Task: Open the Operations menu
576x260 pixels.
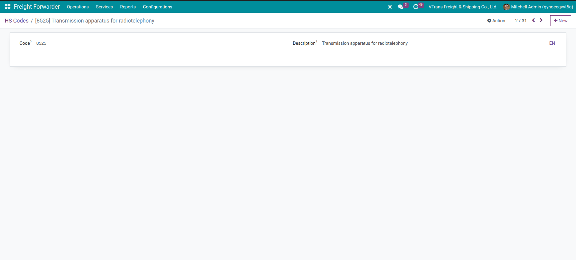Action: [x=78, y=7]
